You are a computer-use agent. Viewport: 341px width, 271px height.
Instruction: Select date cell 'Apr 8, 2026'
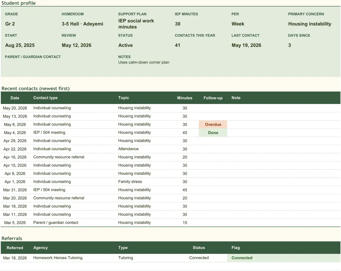(x=15, y=174)
